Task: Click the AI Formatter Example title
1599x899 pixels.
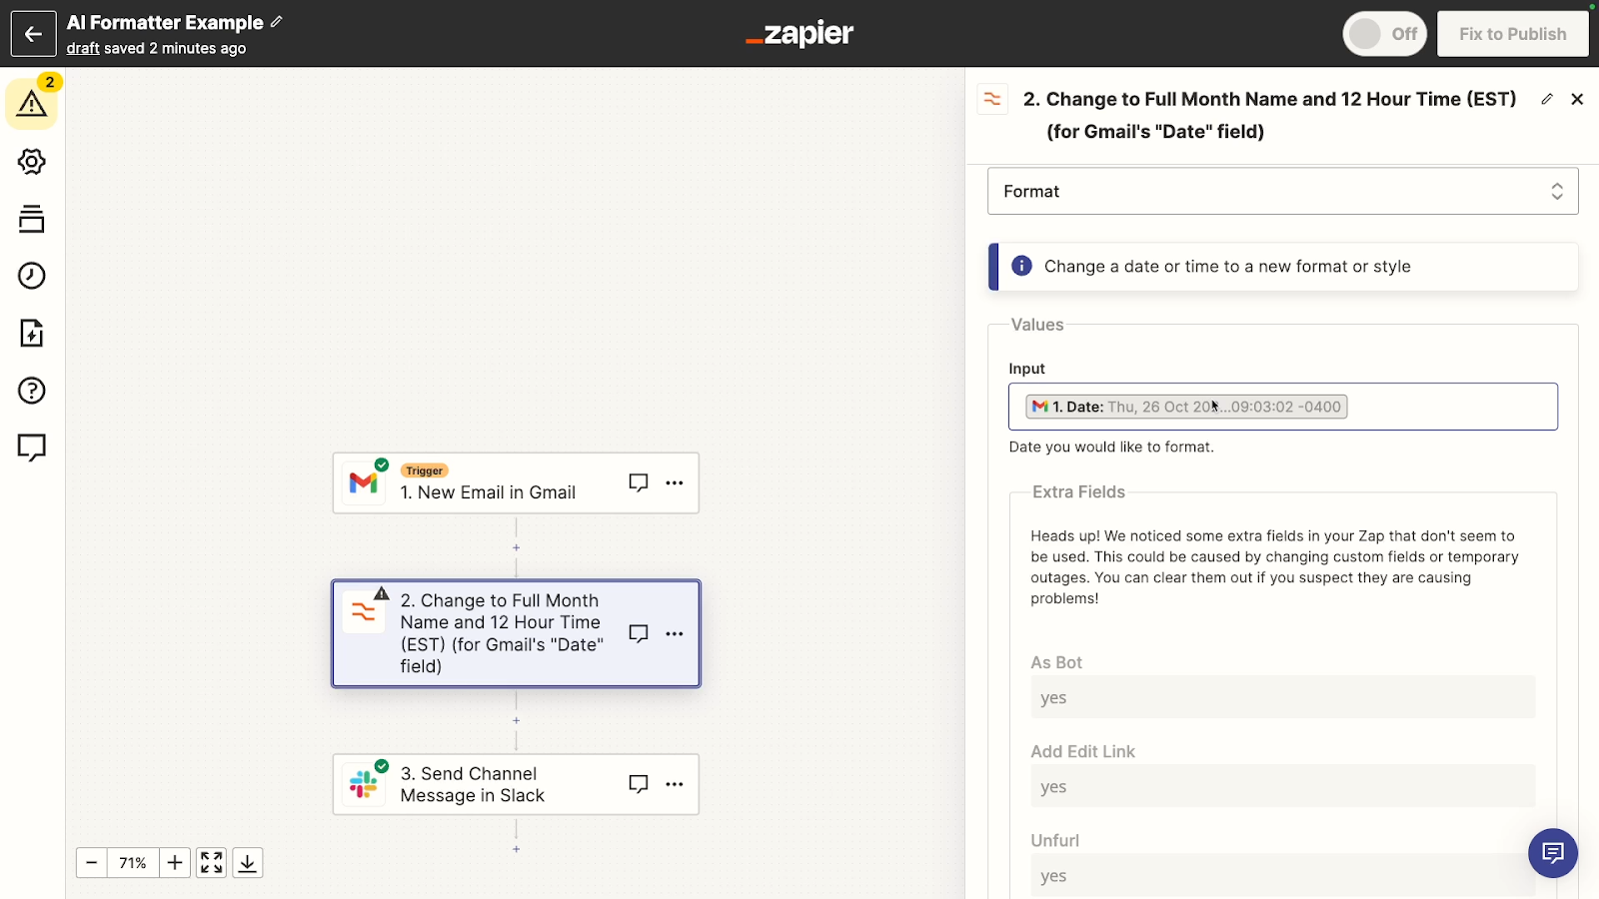Action: point(165,22)
